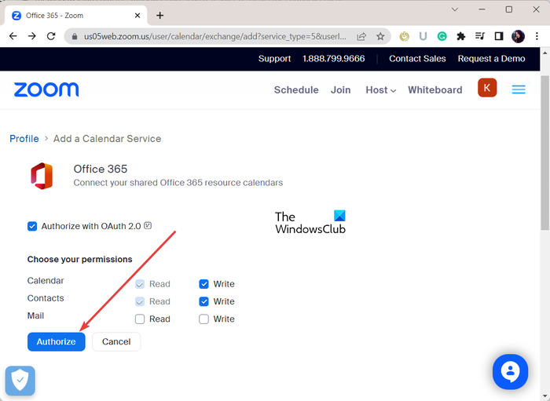Image resolution: width=550 pixels, height=401 pixels.
Task: Open the tab search chevron
Action: click(x=455, y=9)
